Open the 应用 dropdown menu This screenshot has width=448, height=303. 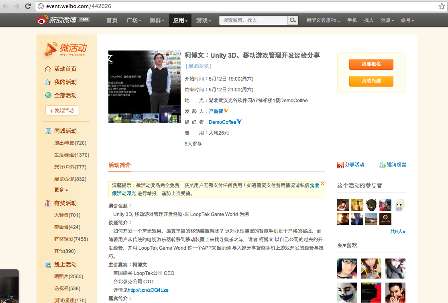(180, 20)
